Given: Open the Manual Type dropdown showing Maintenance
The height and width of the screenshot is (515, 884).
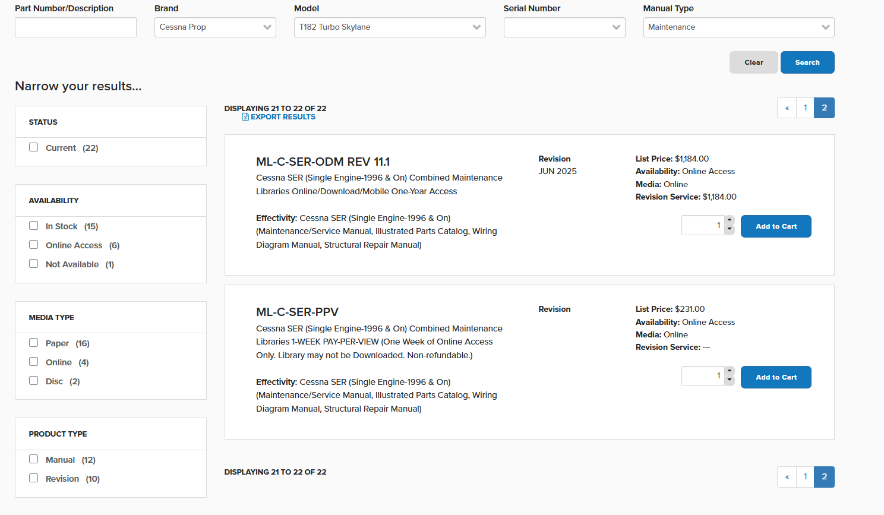Looking at the screenshot, I should (738, 27).
